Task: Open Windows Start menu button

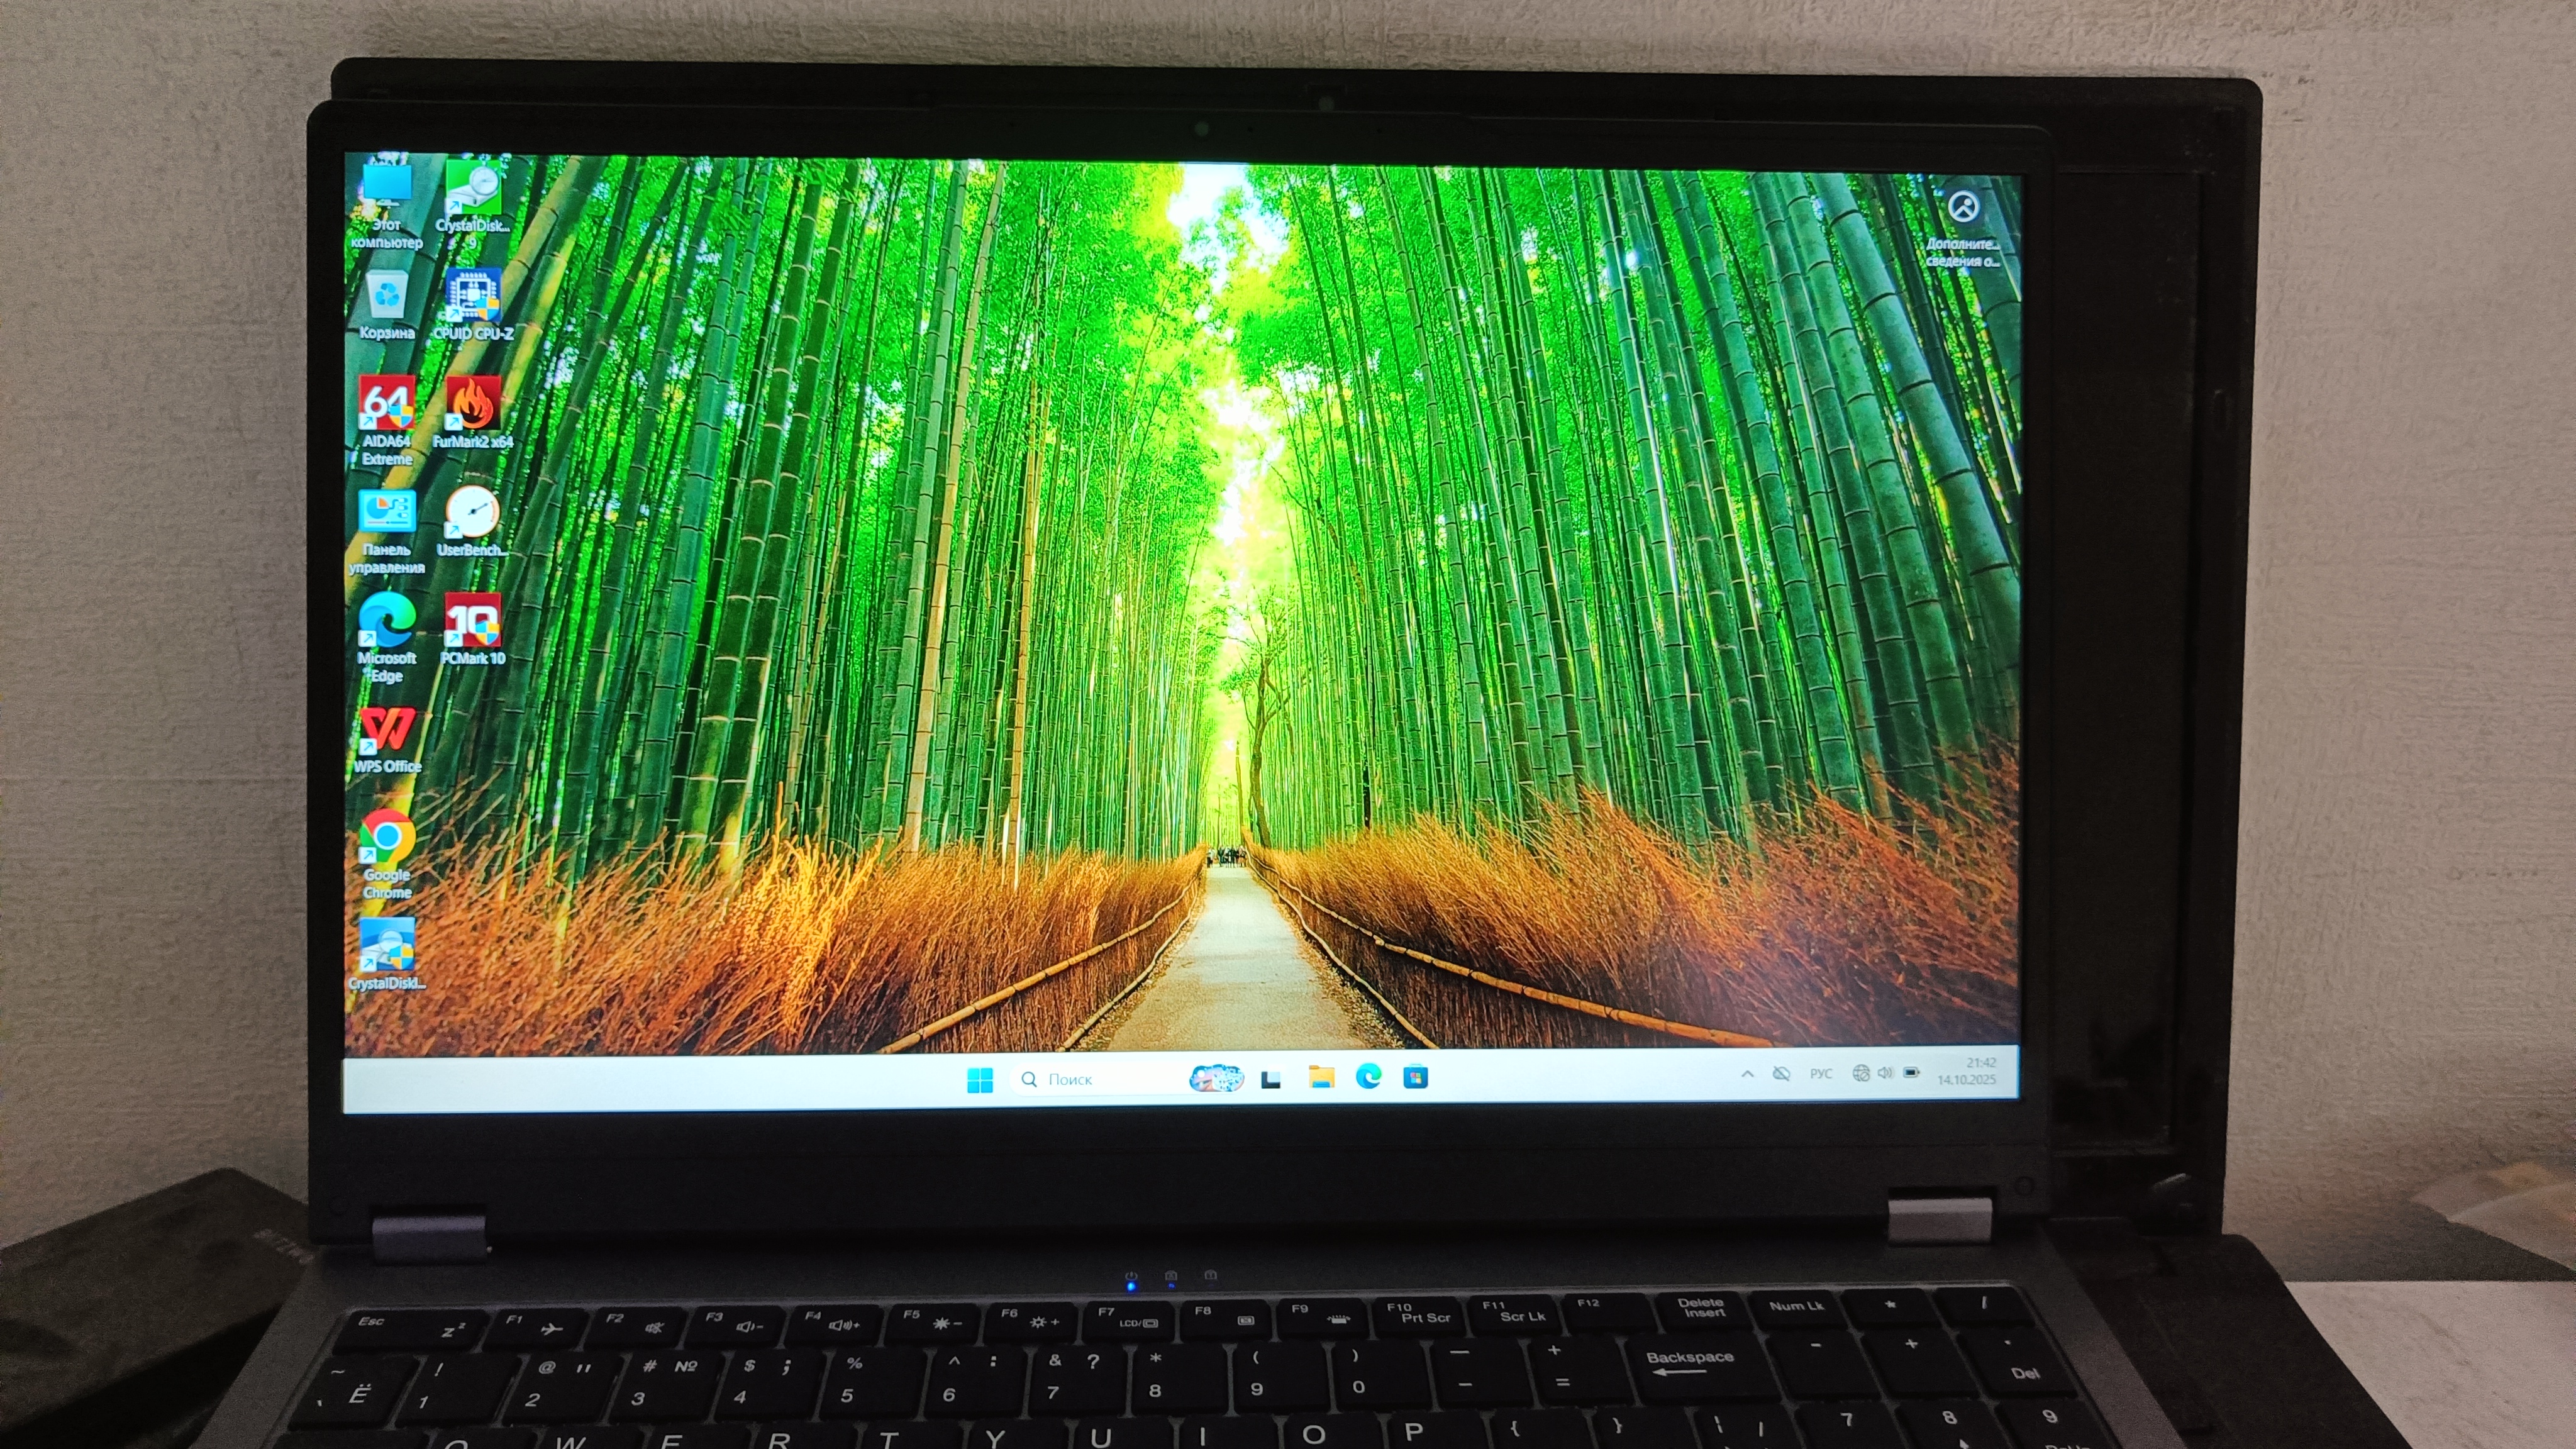Action: (x=980, y=1080)
